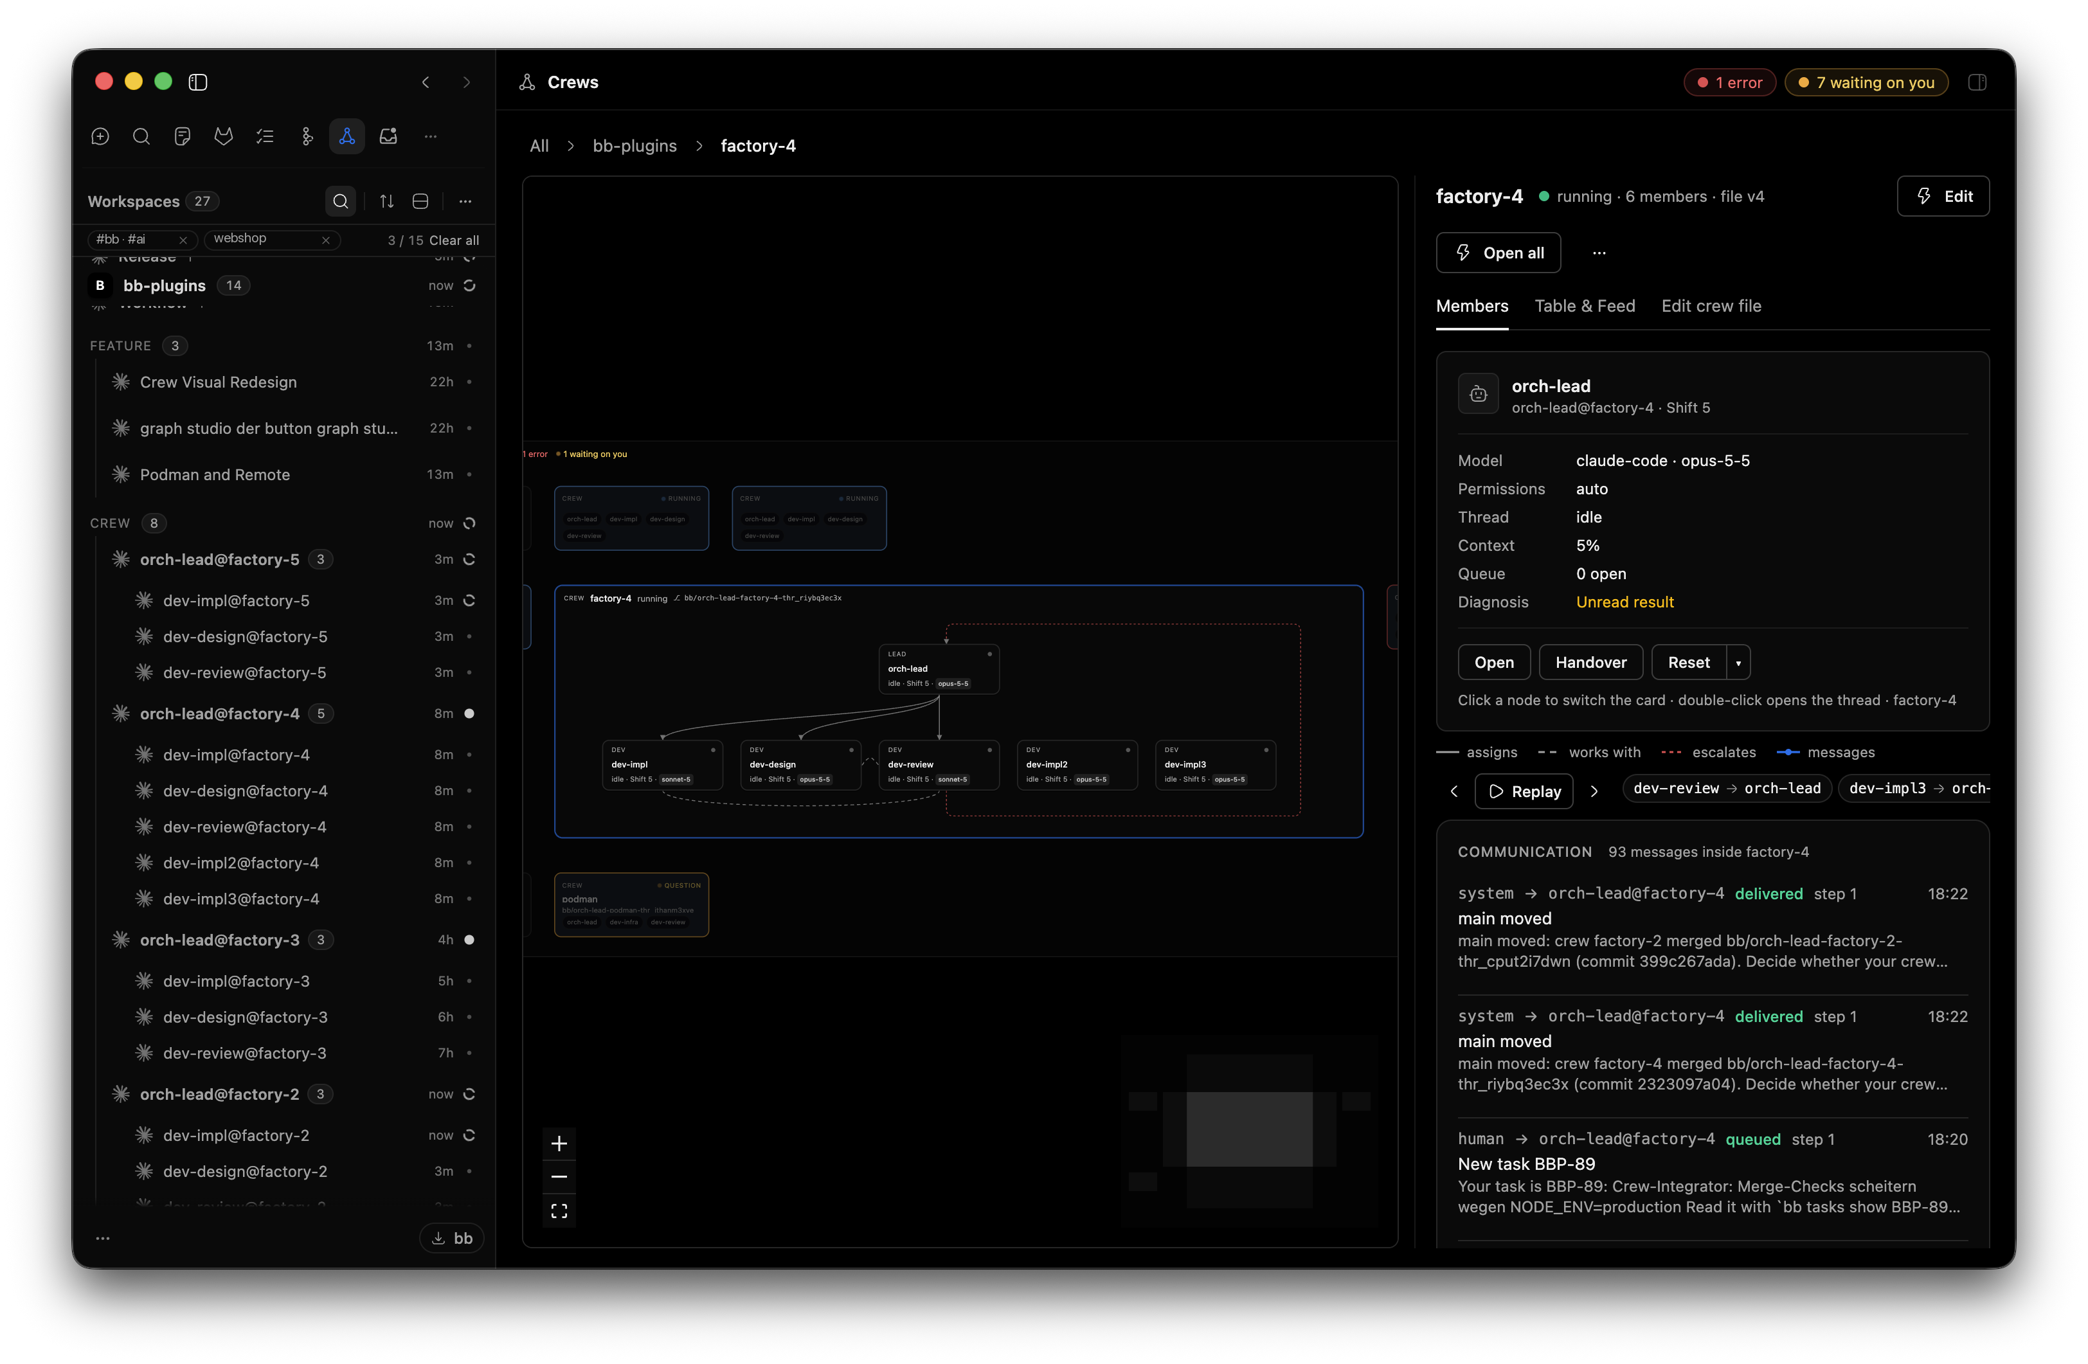Select the active Crews icon in sidebar toolbar
2088x1364 pixels.
point(347,136)
